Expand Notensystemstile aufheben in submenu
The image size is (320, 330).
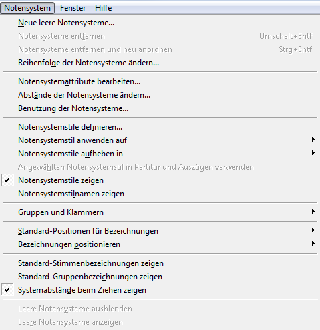[160, 154]
